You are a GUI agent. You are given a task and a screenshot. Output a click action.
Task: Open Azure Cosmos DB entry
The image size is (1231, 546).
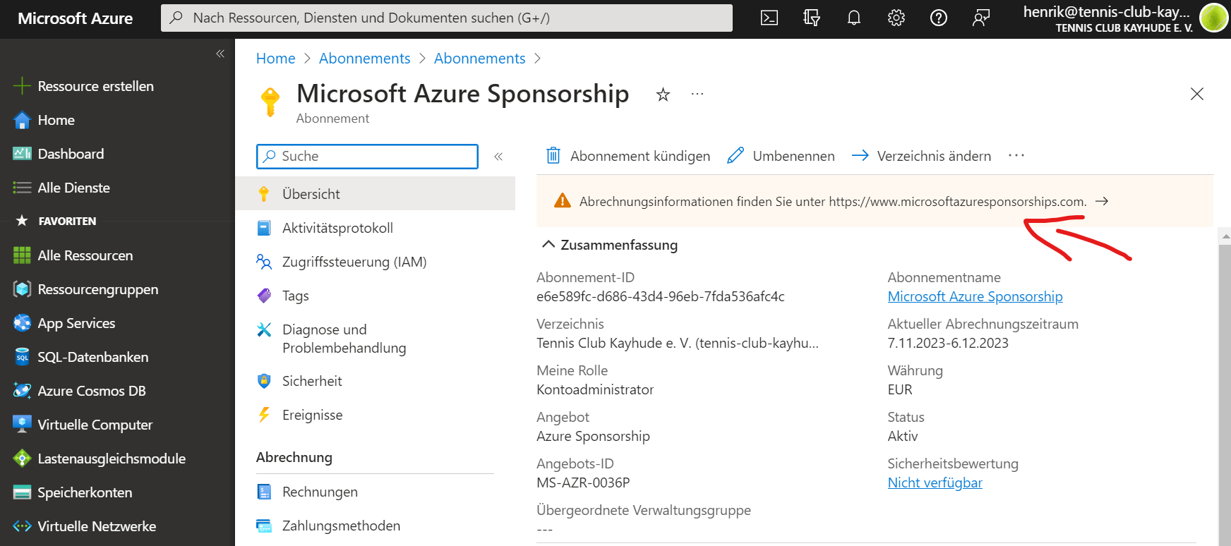click(79, 391)
